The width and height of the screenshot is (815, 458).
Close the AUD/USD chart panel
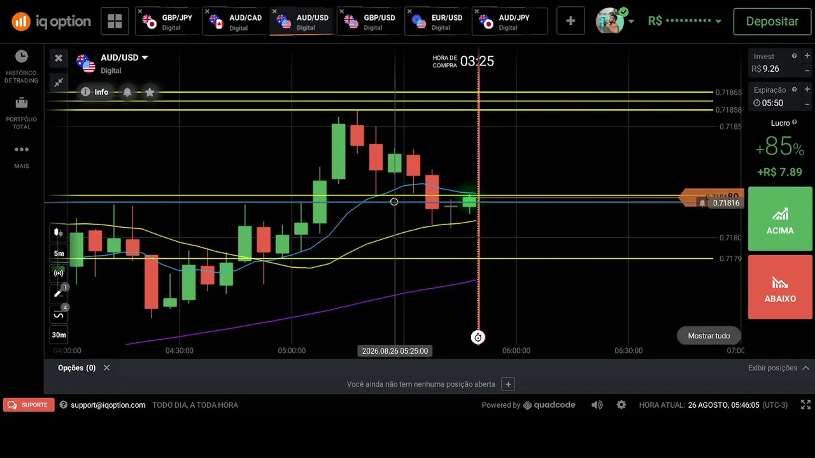coord(59,58)
